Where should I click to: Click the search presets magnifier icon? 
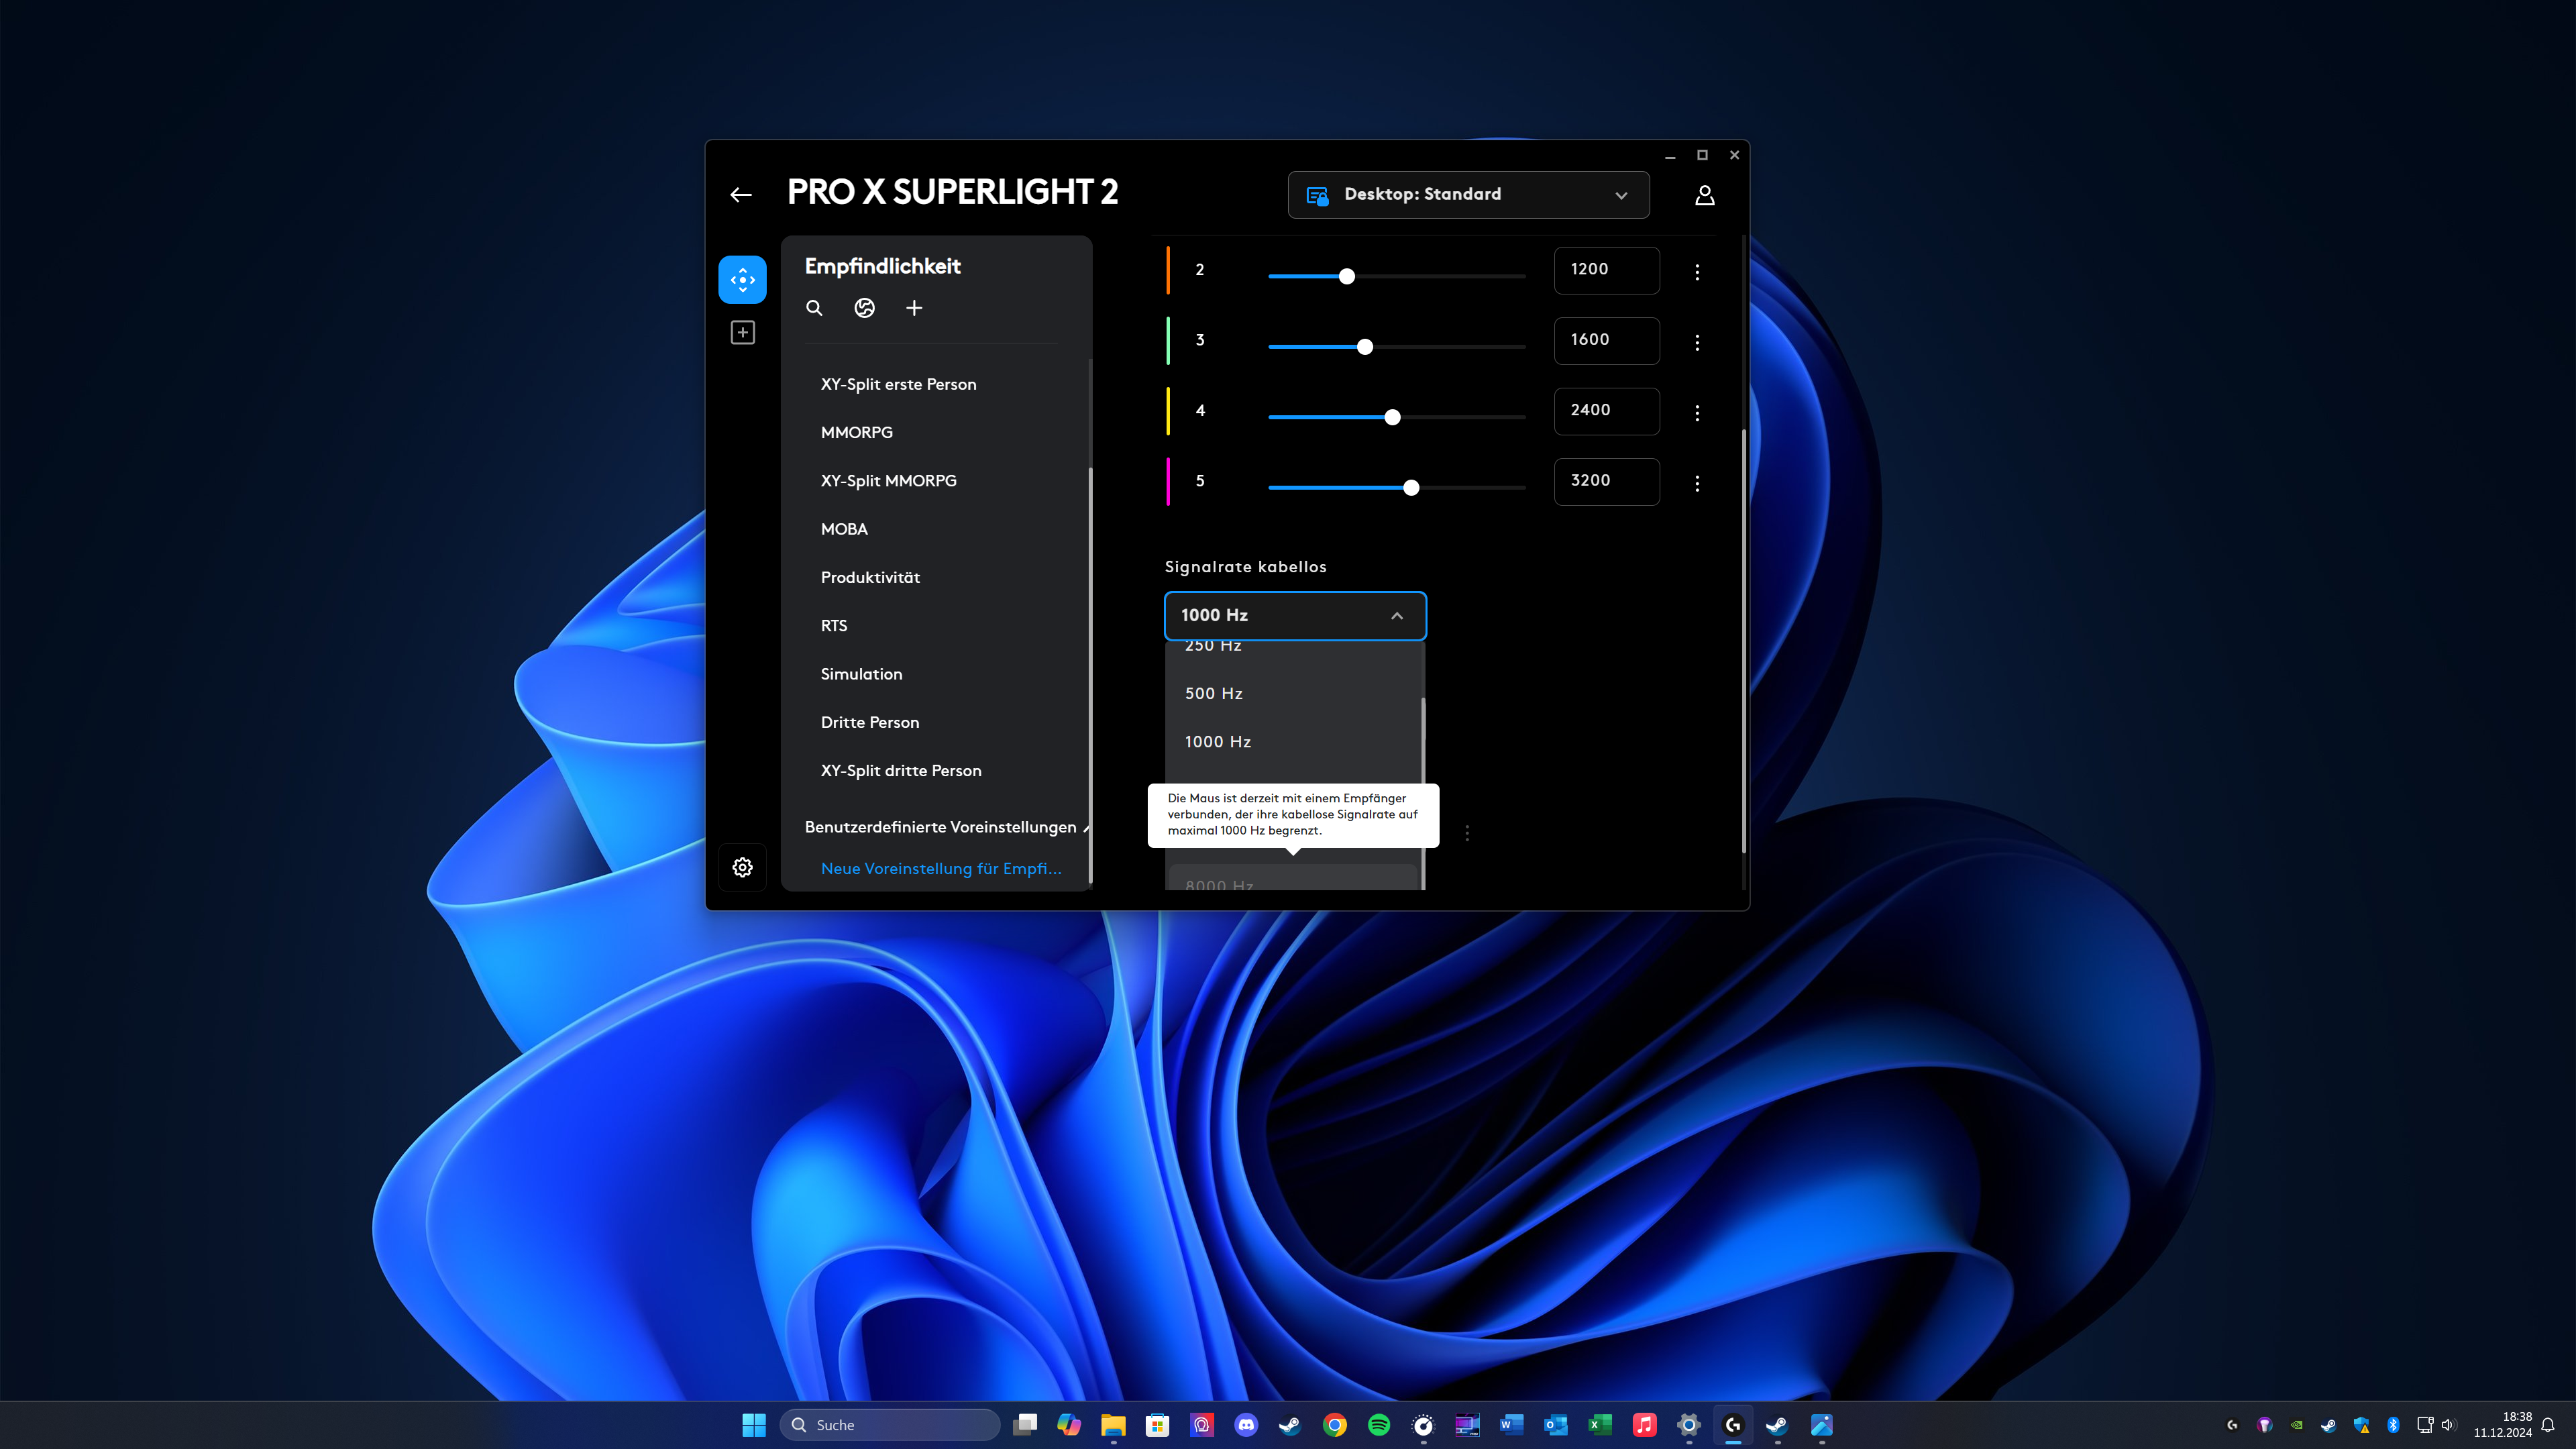(x=814, y=308)
